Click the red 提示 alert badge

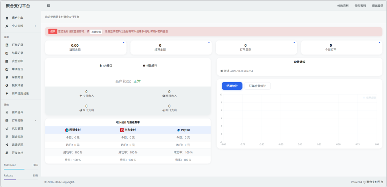click(x=53, y=31)
